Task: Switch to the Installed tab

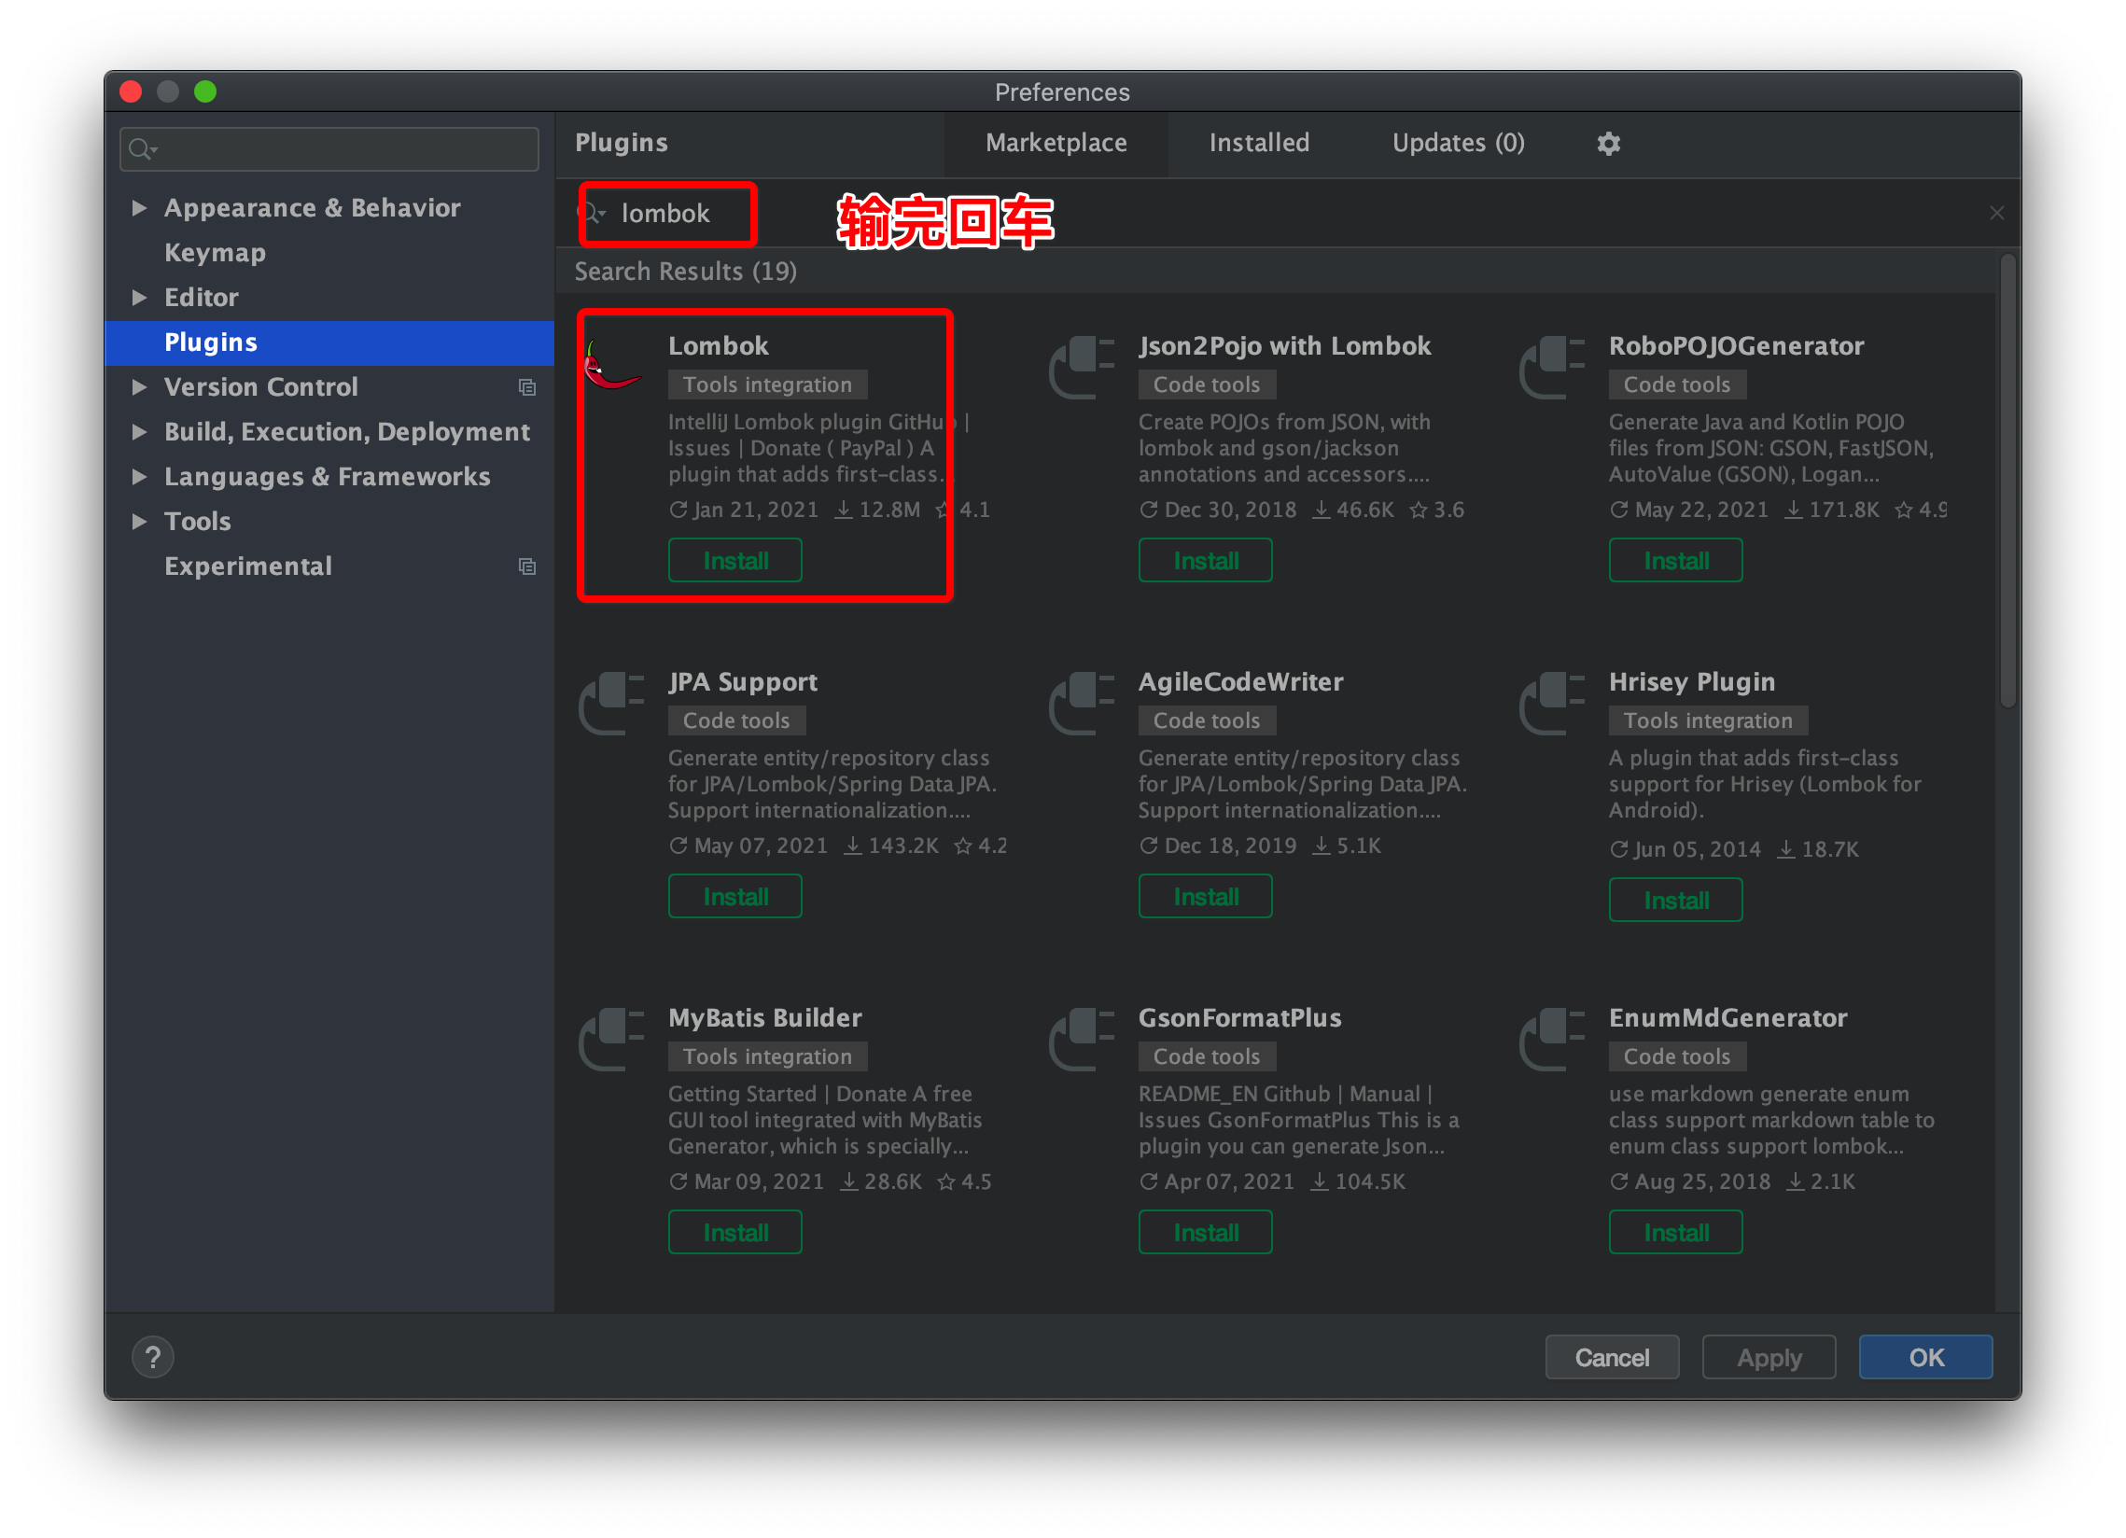Action: tap(1258, 144)
